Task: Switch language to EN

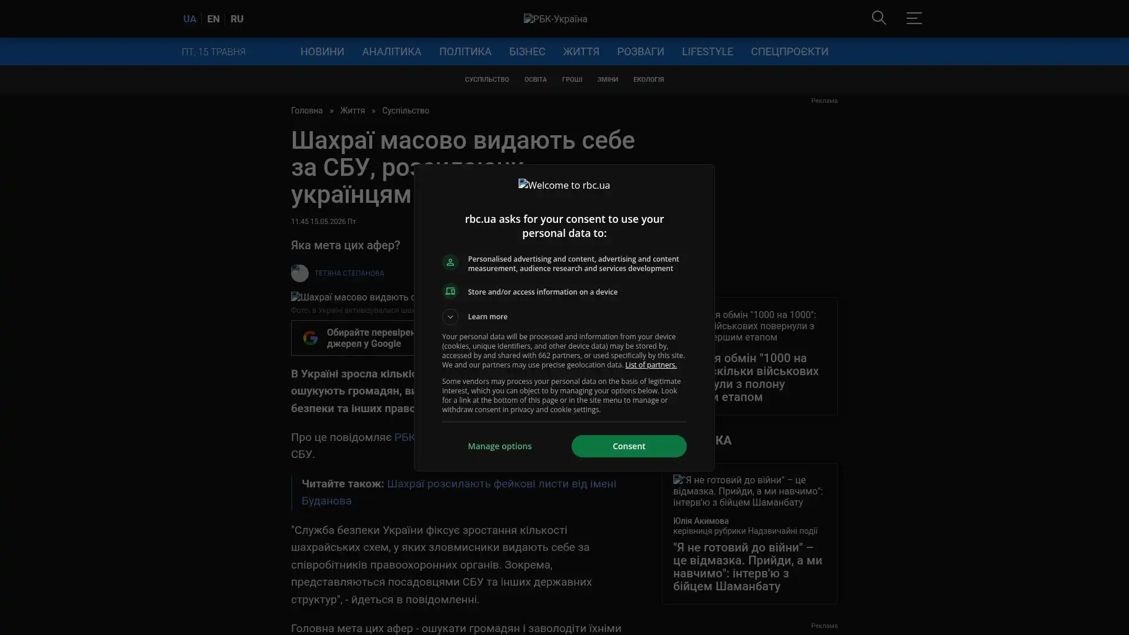Action: pos(213,19)
